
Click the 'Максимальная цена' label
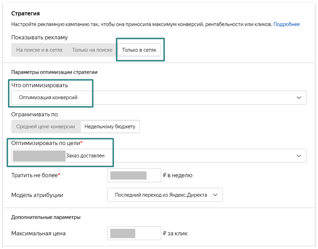point(38,234)
